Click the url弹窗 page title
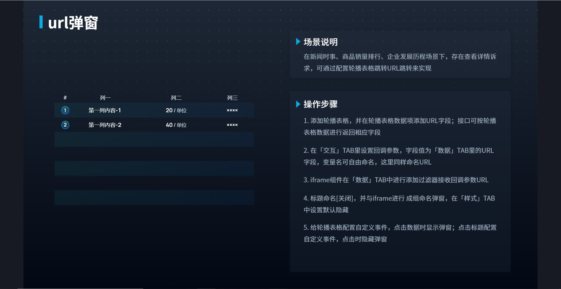561x289 pixels. [x=73, y=23]
